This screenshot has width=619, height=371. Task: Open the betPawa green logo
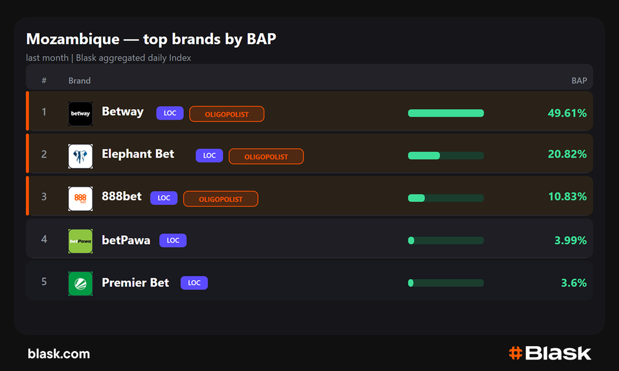[x=80, y=240]
